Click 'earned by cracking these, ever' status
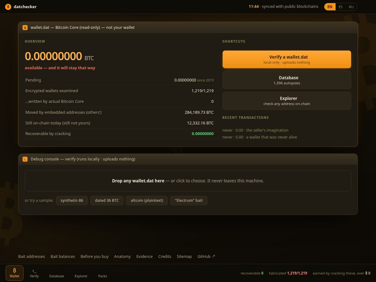 click(342, 273)
